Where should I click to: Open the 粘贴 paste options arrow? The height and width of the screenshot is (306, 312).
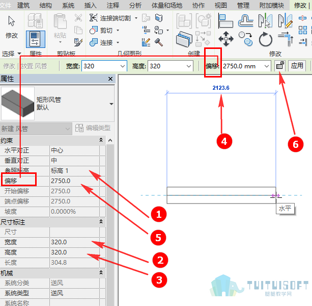point(60,42)
